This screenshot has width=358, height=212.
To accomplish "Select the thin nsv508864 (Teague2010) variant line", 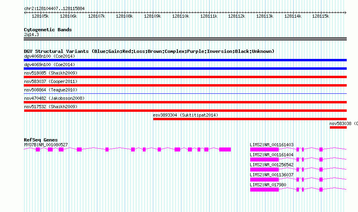I will (x=185, y=93).
